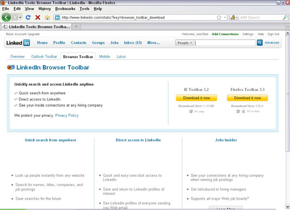Click the Upgrade account link
Image resolution: width=290 pixels, height=210 pixels.
[34, 34]
